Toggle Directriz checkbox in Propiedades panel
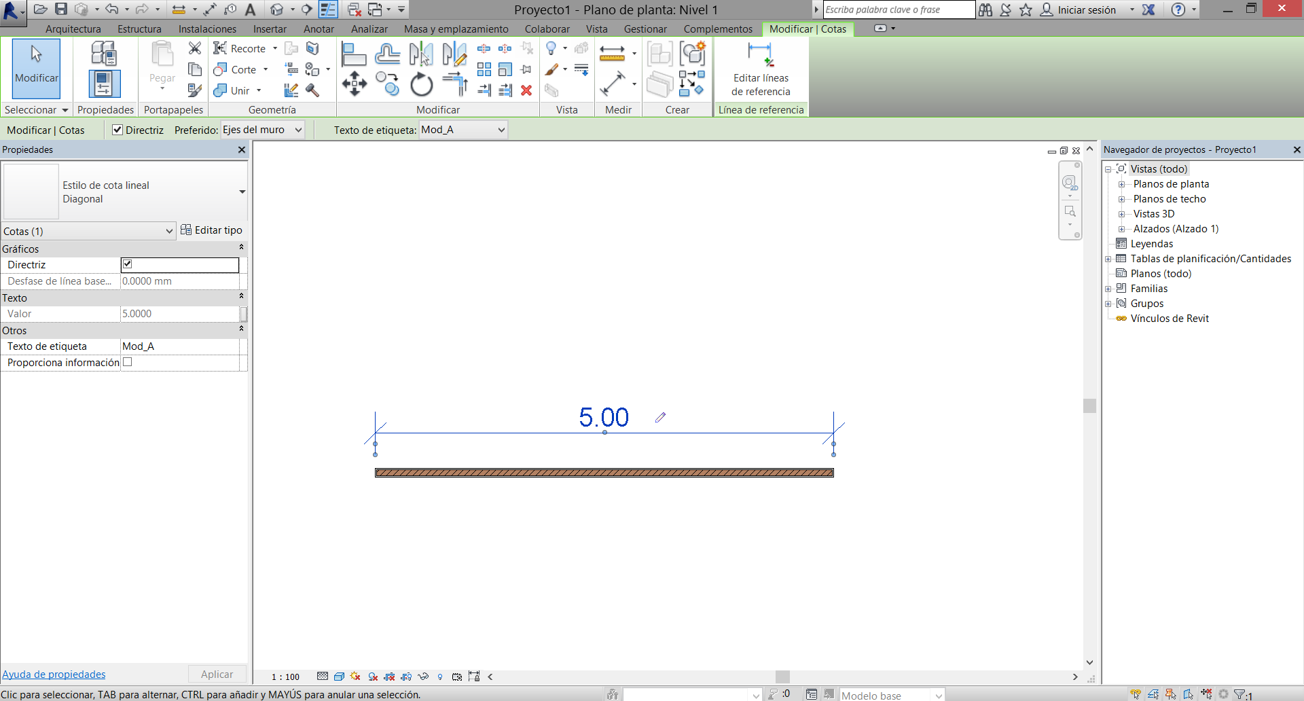This screenshot has width=1304, height=701. [x=128, y=264]
